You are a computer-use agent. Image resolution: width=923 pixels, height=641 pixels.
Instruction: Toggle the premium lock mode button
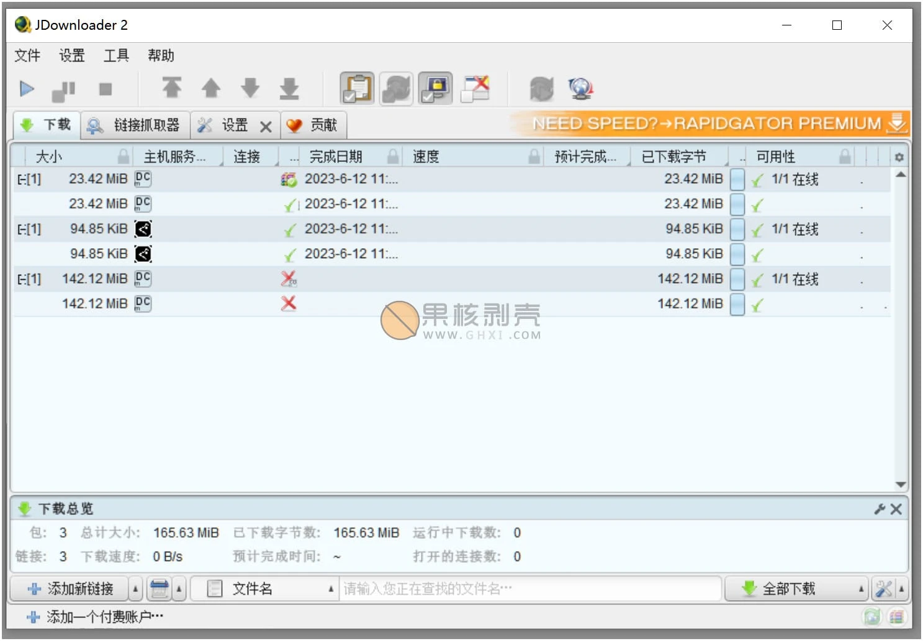435,88
